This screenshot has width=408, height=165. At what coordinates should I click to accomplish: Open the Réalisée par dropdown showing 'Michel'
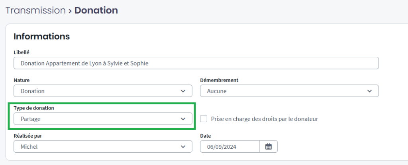pos(96,147)
